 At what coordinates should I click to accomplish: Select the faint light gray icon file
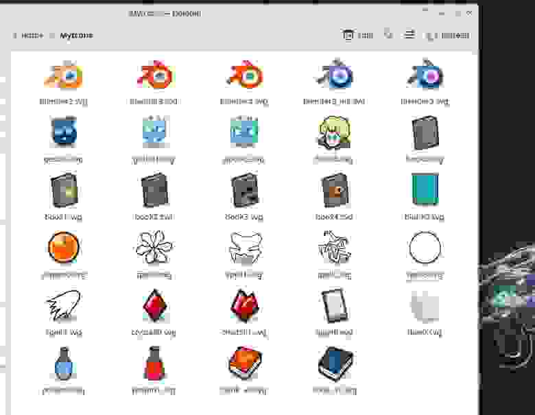tap(425, 306)
